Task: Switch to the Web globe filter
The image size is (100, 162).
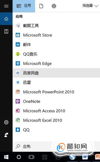Action: (54, 6)
